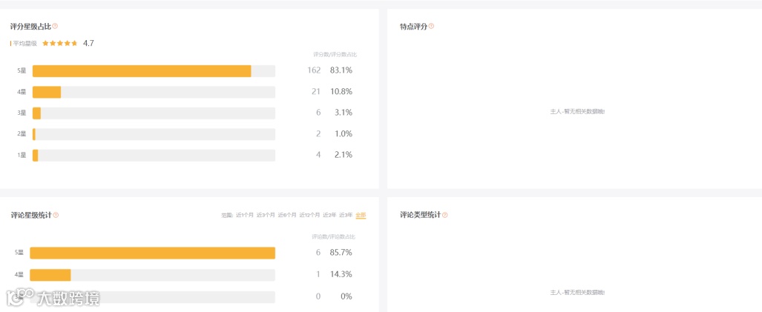Click help icon next to 评论星级统计
762x312 pixels.
point(56,216)
